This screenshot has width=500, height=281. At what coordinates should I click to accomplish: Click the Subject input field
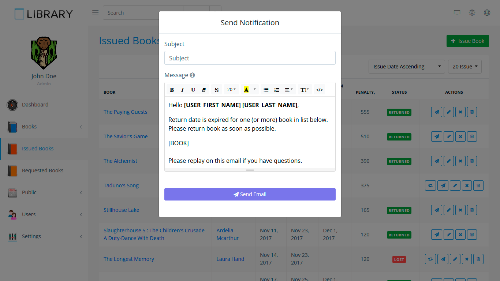click(250, 58)
